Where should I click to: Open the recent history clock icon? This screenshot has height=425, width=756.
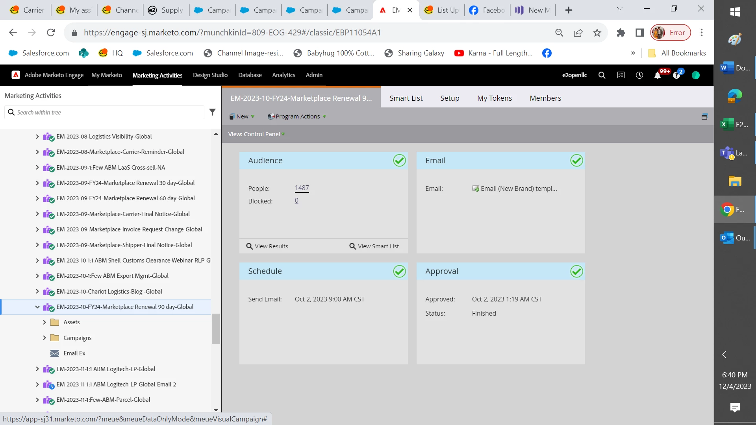(639, 75)
